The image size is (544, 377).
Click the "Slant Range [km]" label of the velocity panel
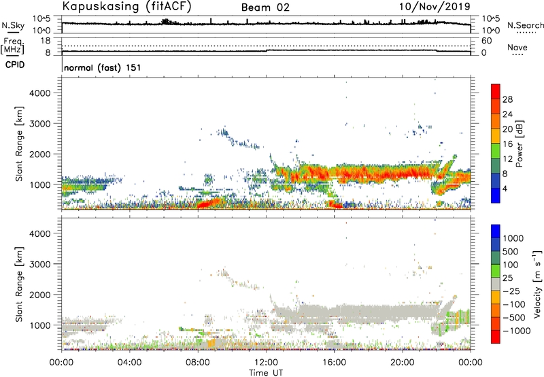(x=19, y=284)
